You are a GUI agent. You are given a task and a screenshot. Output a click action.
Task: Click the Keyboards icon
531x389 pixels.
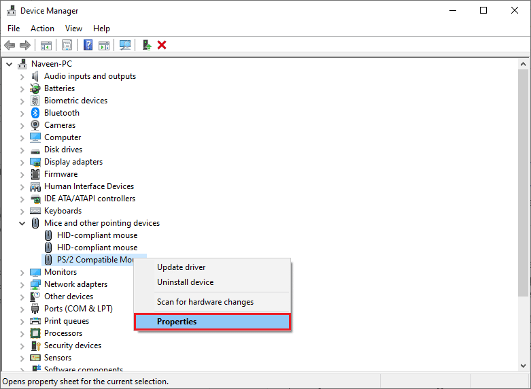coord(35,211)
